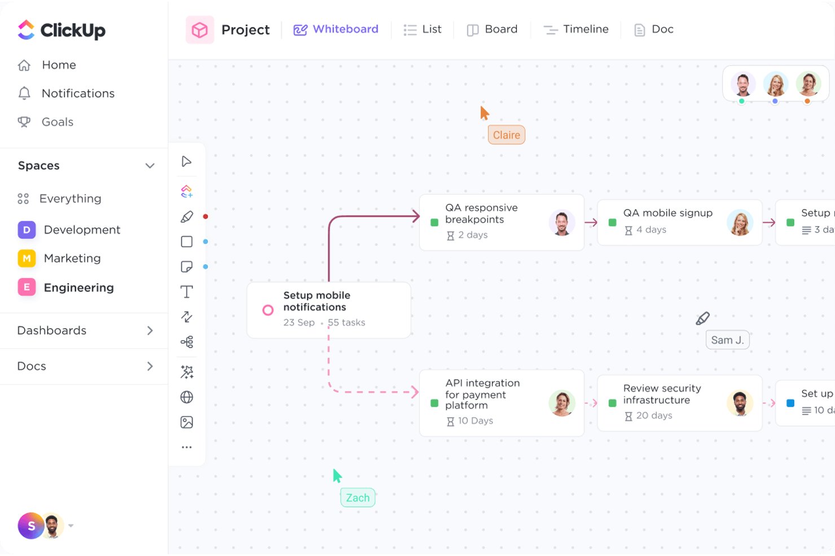This screenshot has height=556, width=835.
Task: Click the first collaborator avatar with green dot
Action: (x=743, y=84)
